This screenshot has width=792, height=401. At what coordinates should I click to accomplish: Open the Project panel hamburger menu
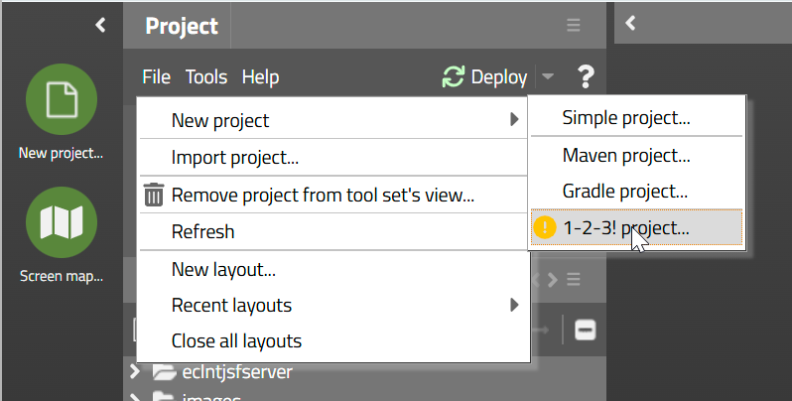[x=573, y=25]
